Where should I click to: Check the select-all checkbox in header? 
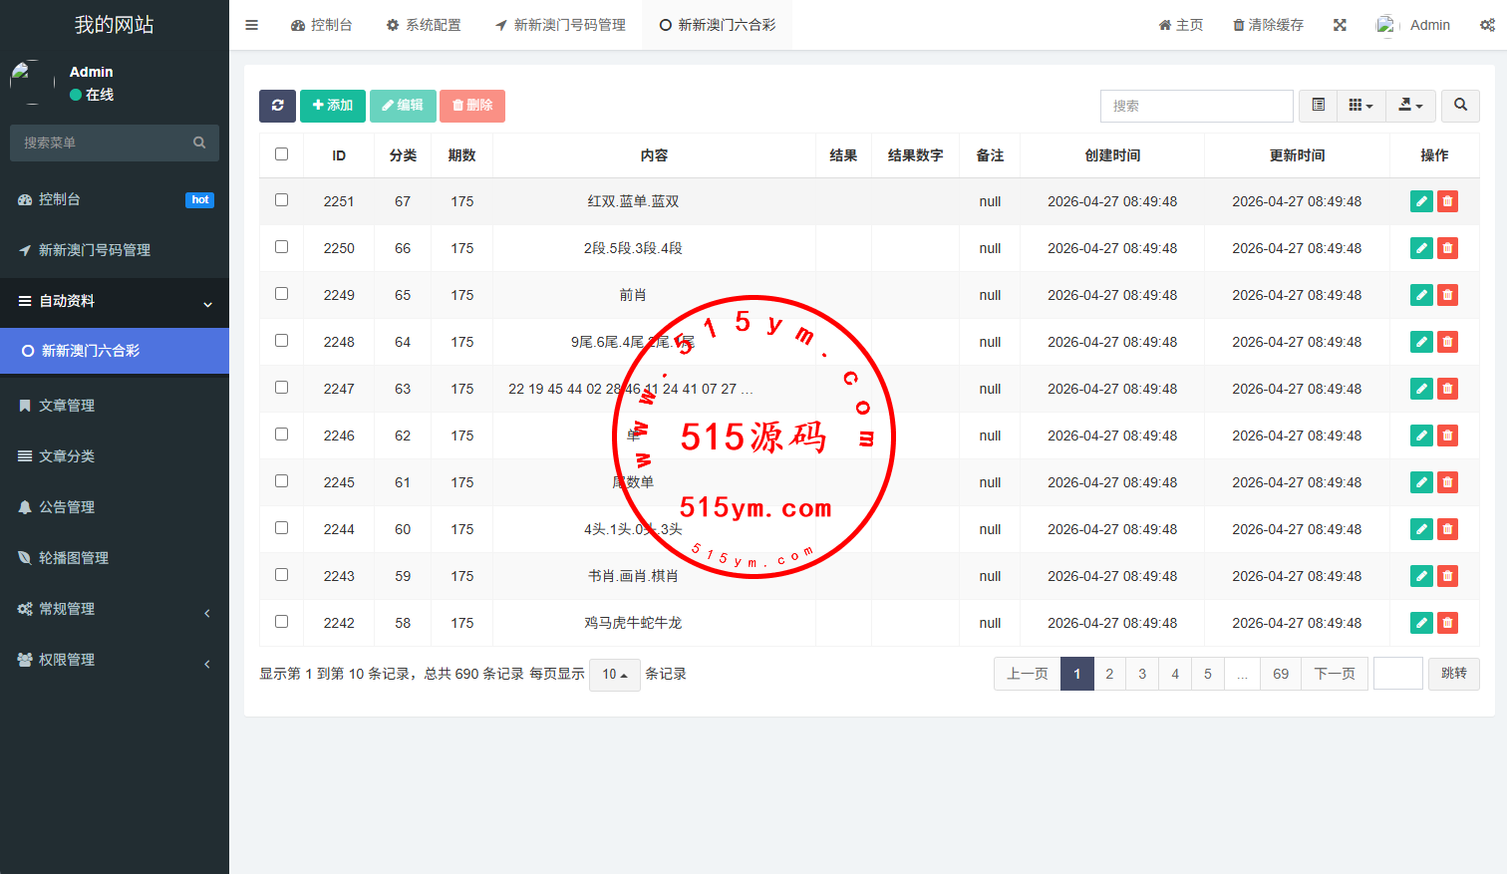[281, 154]
